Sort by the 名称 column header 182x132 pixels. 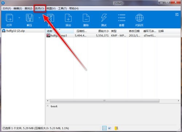click(60, 31)
